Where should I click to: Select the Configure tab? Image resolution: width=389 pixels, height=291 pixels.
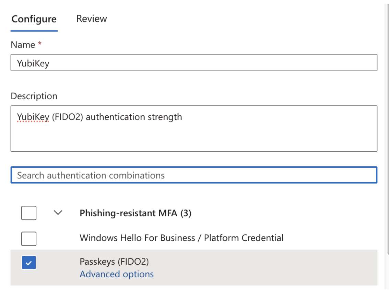coord(34,19)
